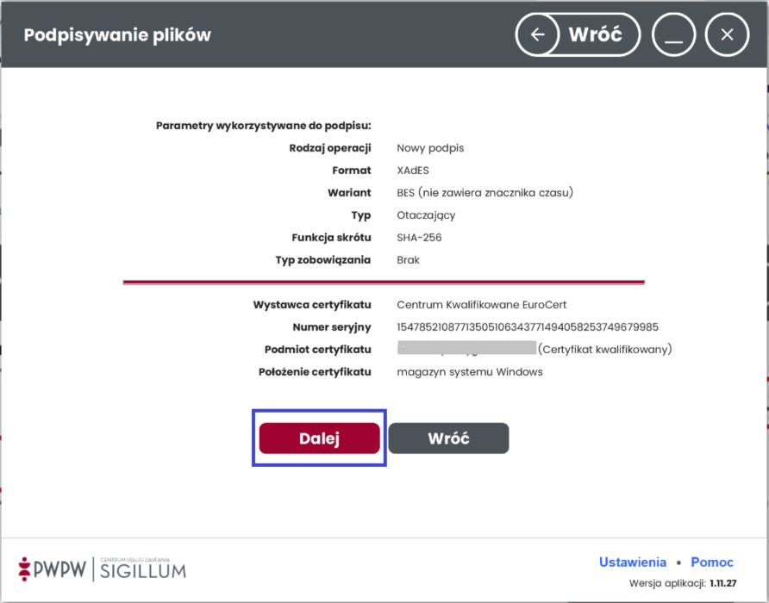Screen dimensions: 769x603
Task: Click the back arrow icon in header
Action: click(x=538, y=34)
